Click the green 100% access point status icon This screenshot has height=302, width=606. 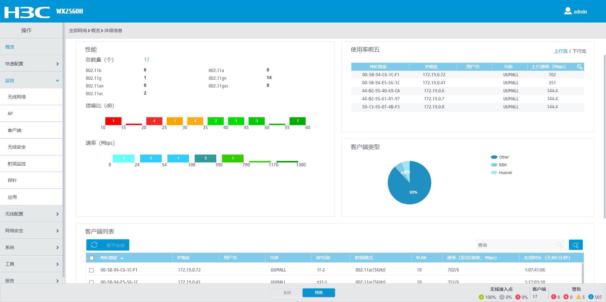481,297
